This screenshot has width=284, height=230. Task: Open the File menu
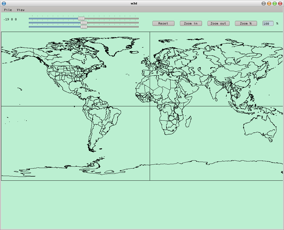click(8, 10)
